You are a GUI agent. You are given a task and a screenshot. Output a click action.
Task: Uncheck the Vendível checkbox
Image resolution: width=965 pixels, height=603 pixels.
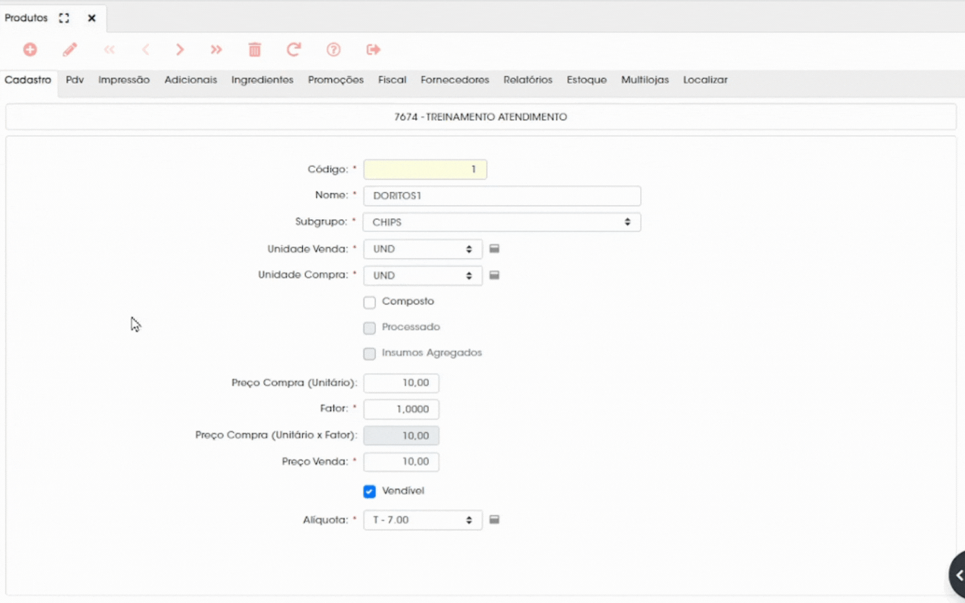tap(369, 491)
